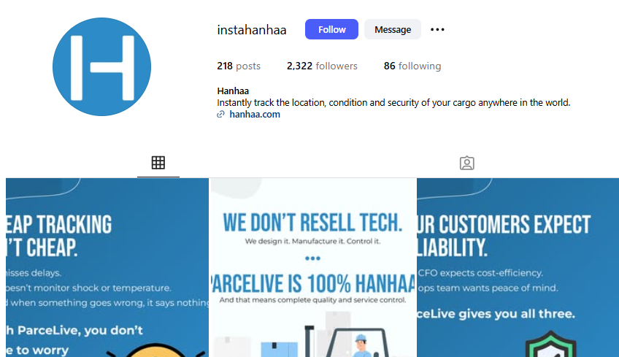Click the cargo tracking bio text
Viewport: 619px width, 357px height.
click(x=393, y=103)
